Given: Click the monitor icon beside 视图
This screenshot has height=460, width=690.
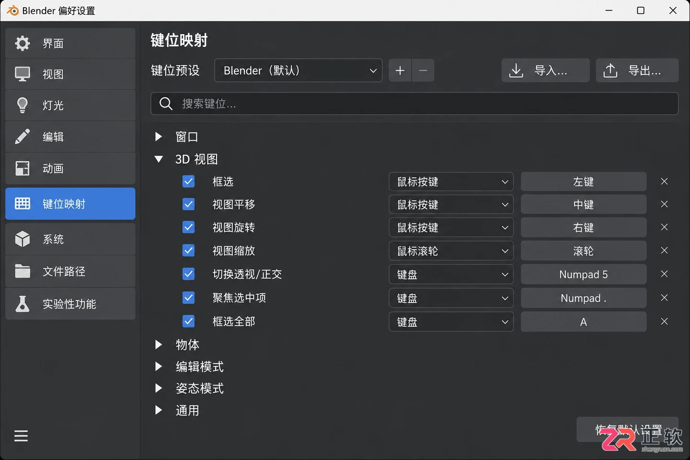Looking at the screenshot, I should click(x=22, y=74).
